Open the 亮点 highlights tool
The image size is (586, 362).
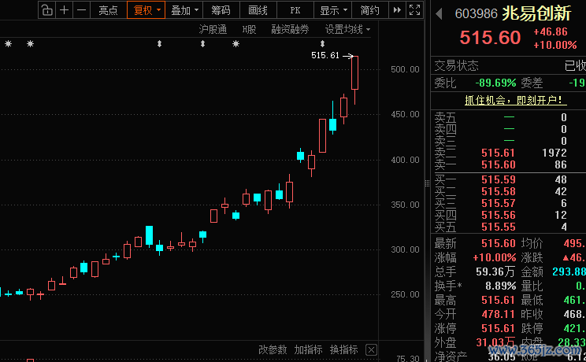pyautogui.click(x=109, y=10)
